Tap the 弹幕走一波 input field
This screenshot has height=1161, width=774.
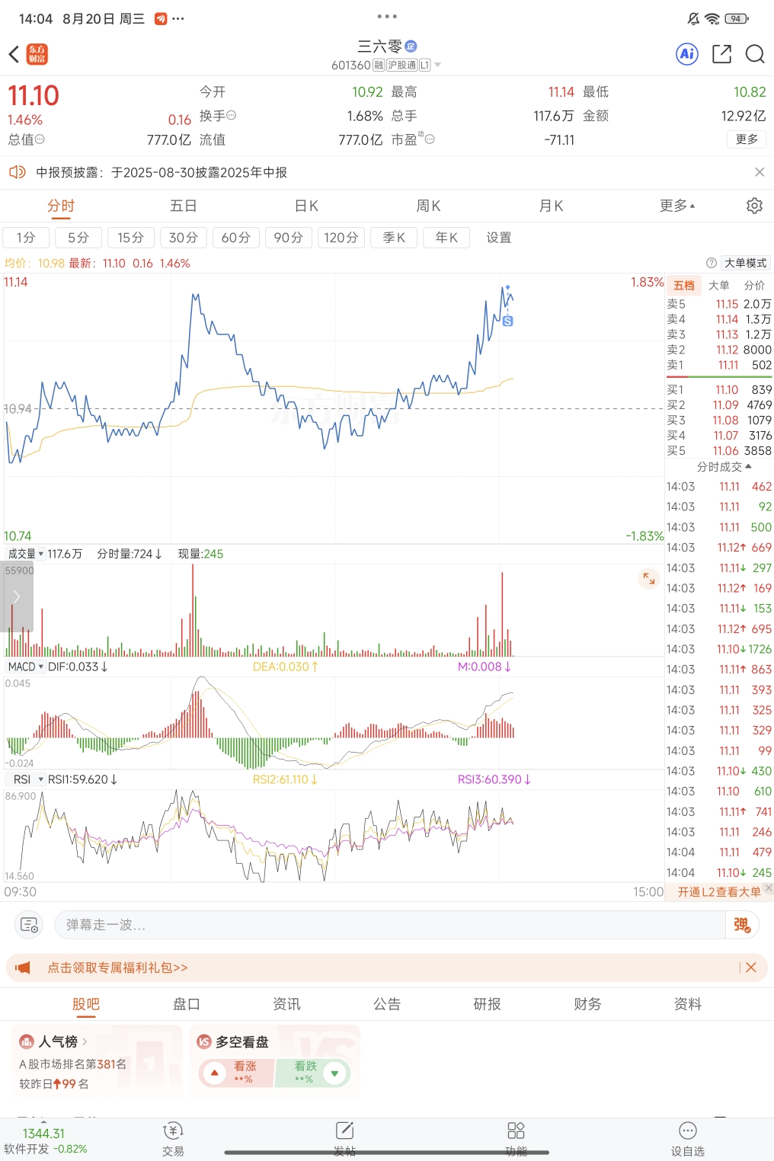389,925
